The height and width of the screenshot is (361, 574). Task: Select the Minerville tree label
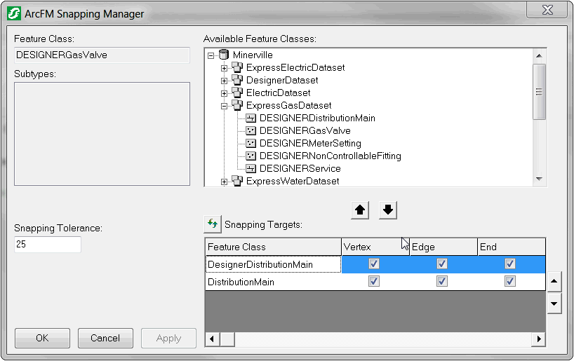[x=253, y=55]
